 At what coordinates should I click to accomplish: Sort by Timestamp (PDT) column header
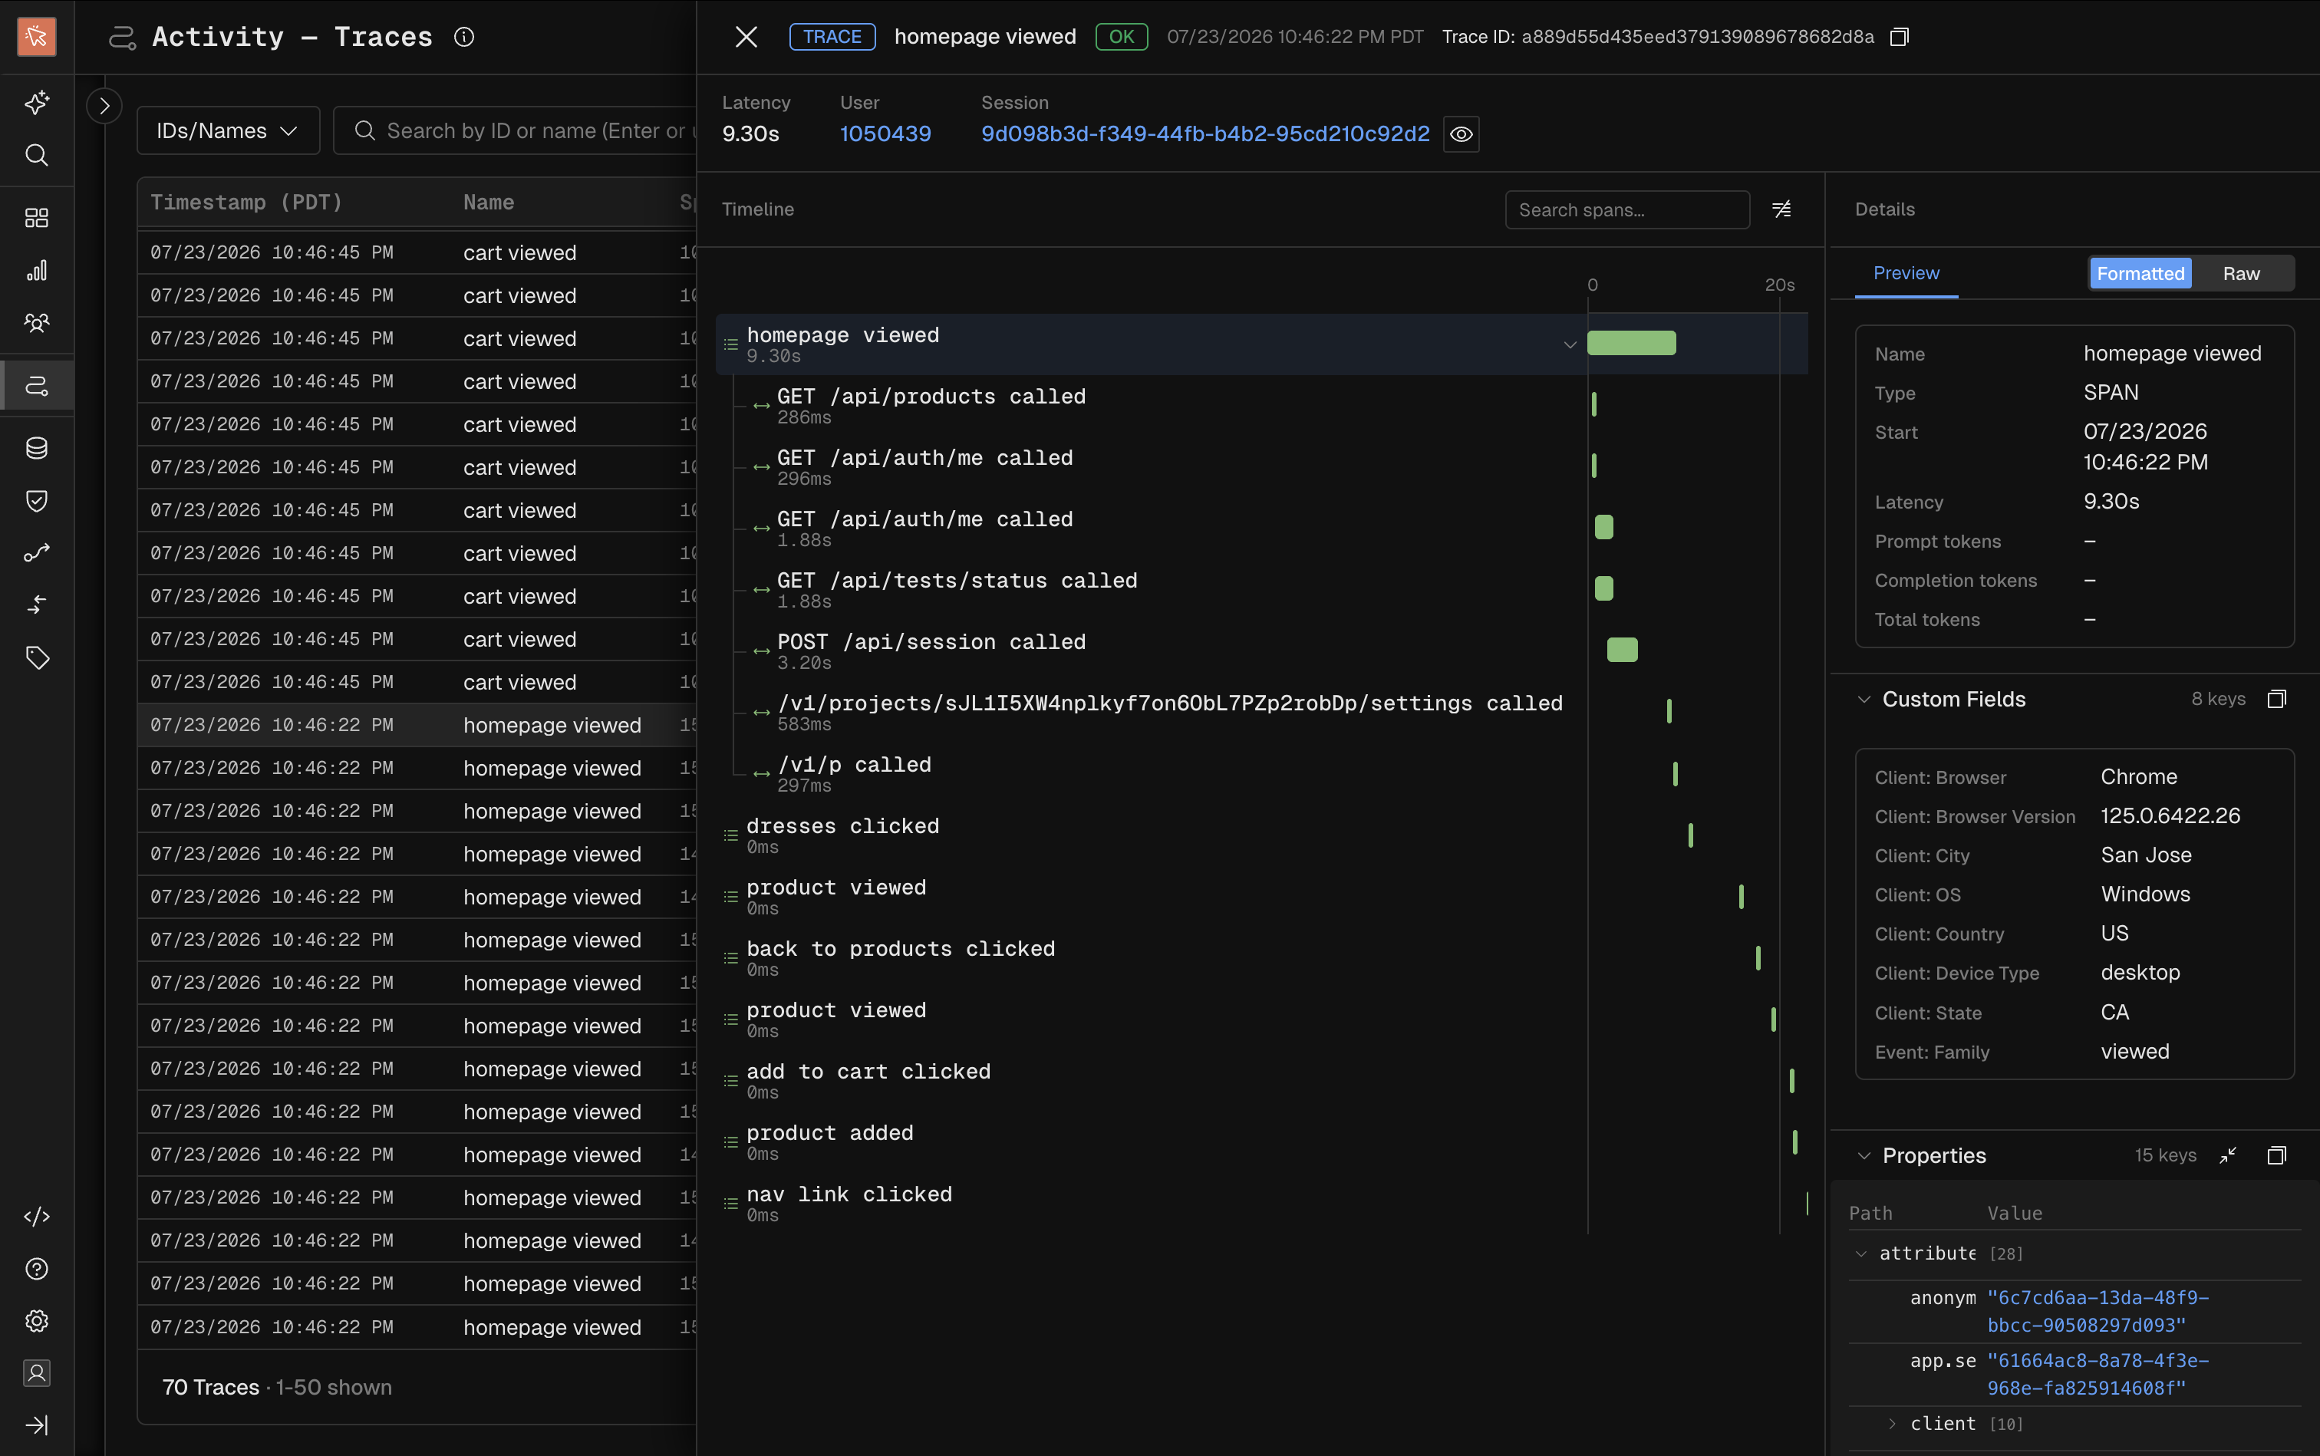click(x=246, y=203)
